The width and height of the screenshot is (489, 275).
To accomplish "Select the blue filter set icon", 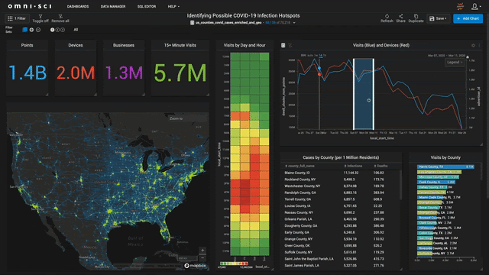I will point(25,30).
